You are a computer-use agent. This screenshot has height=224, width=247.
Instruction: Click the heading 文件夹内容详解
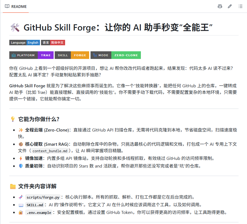[x=37, y=186]
